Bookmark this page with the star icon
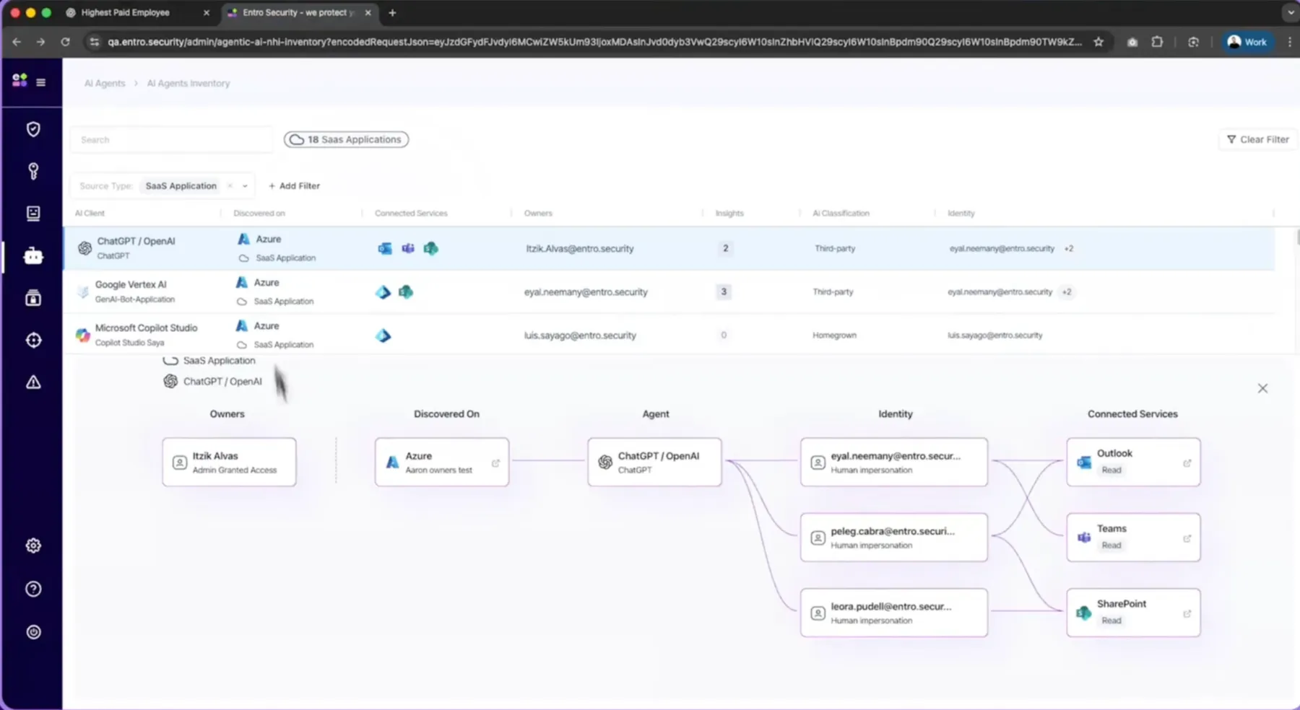This screenshot has width=1300, height=710. (x=1098, y=42)
